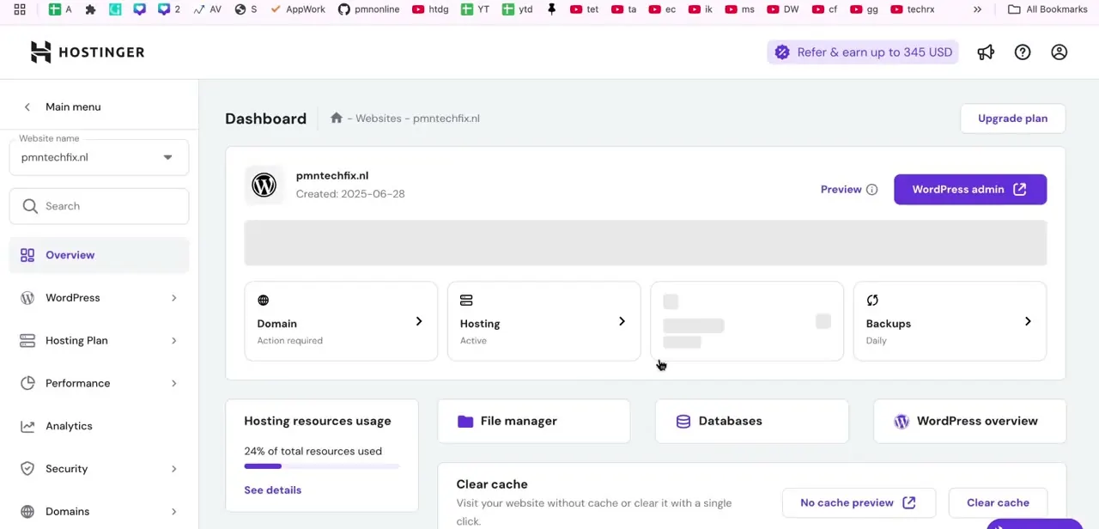Select Performance in the sidebar menu

(99, 383)
